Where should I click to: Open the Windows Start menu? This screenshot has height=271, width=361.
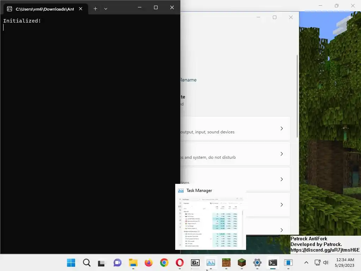point(71,263)
